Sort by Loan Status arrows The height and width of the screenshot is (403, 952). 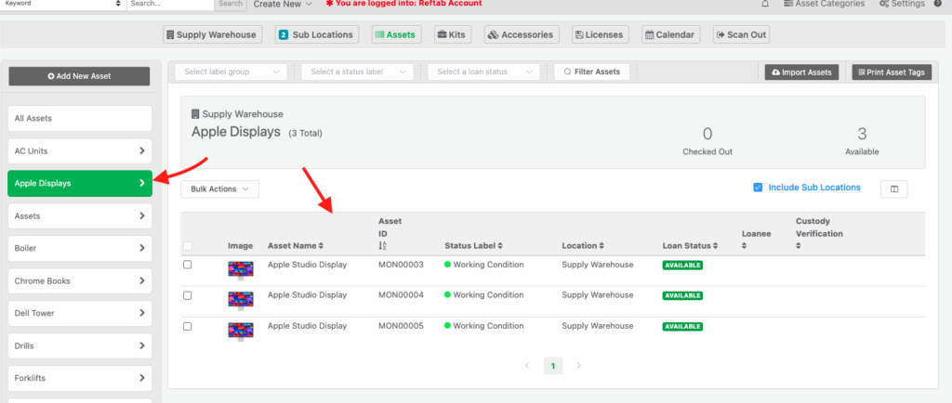tap(716, 246)
